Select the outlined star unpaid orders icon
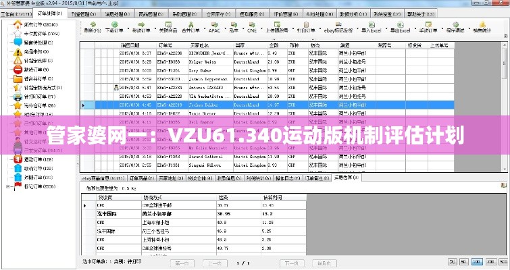The image size is (510, 270). click(18, 34)
